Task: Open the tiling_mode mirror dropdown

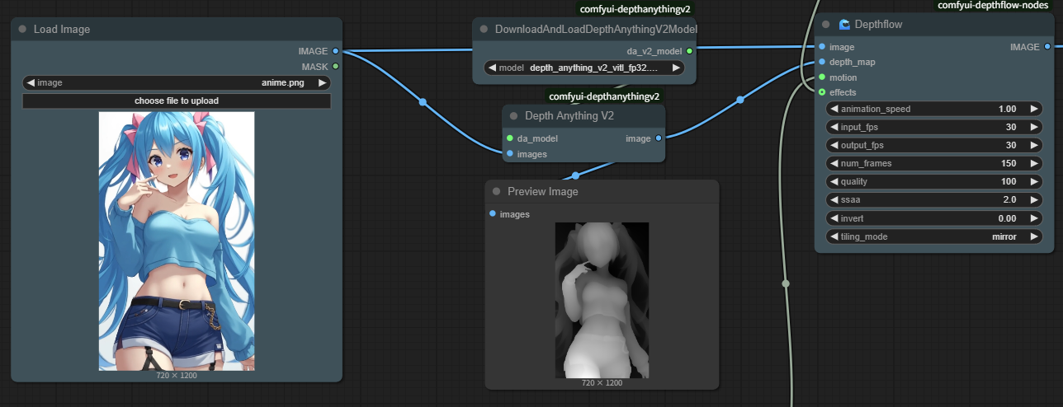Action: click(x=934, y=236)
